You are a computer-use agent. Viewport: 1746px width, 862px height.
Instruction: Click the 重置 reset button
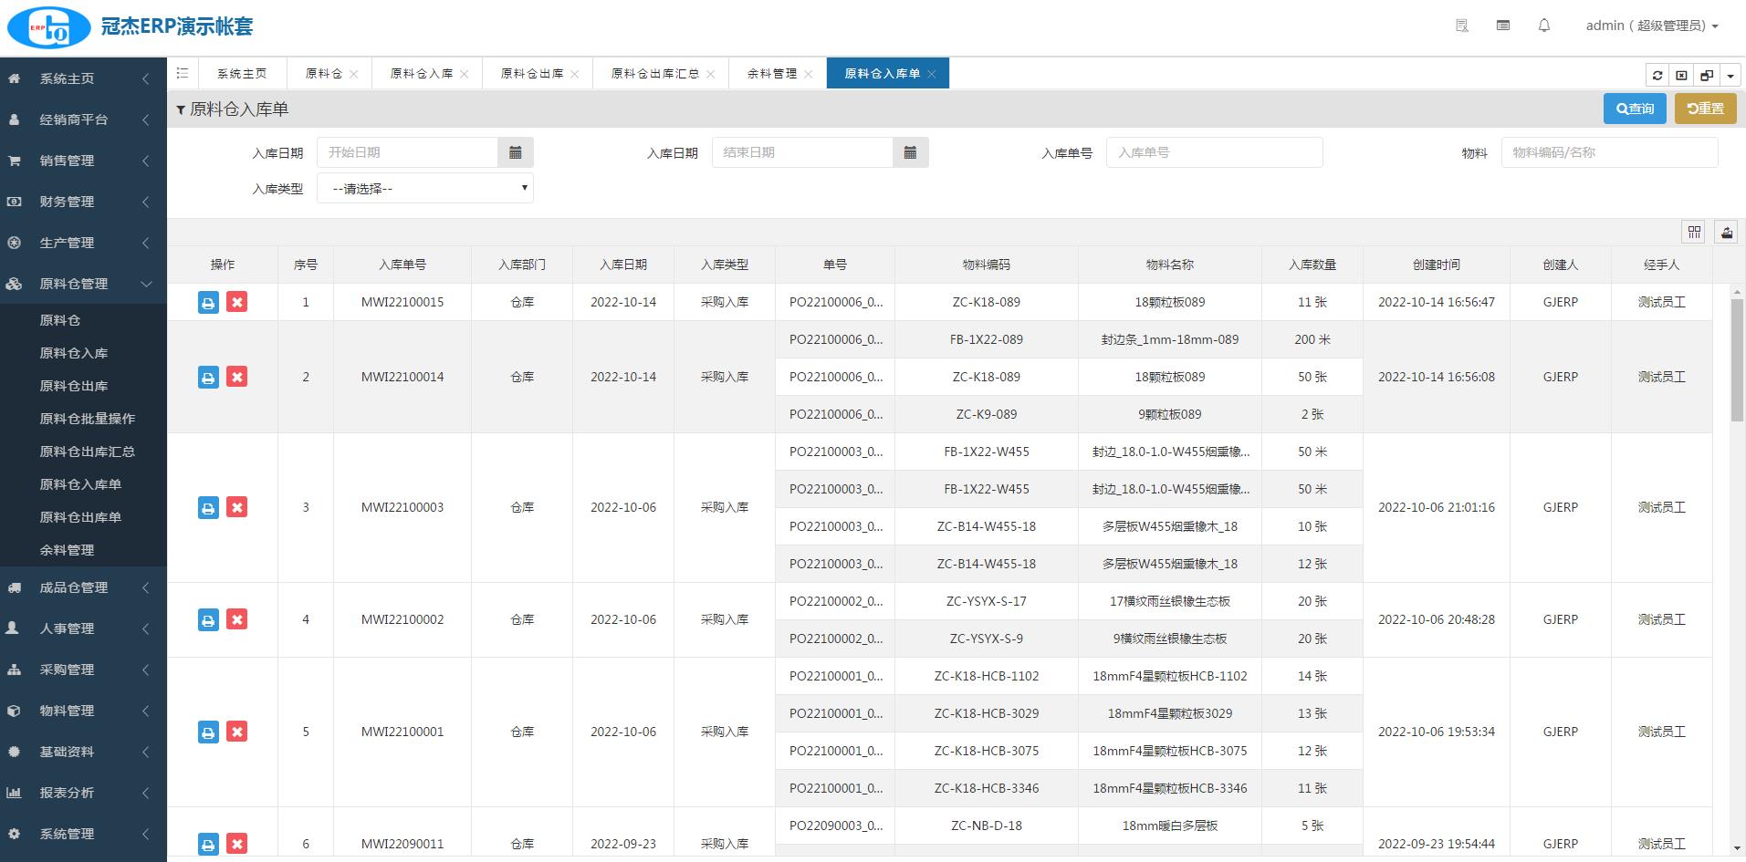point(1705,109)
